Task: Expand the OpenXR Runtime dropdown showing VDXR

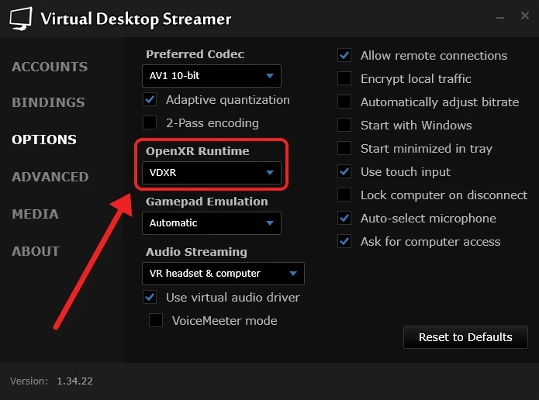Action: click(212, 173)
